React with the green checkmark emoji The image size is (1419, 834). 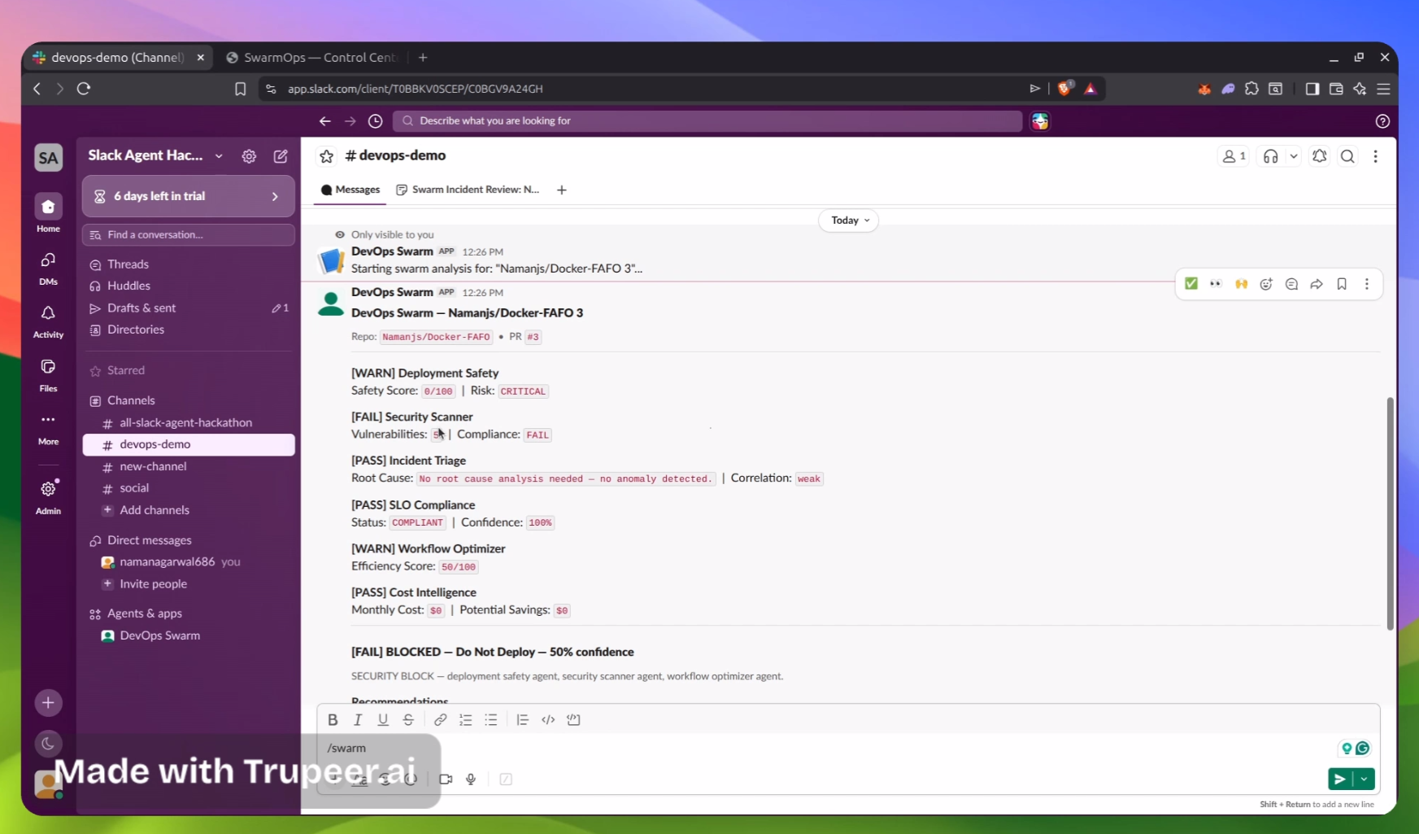[x=1191, y=284]
